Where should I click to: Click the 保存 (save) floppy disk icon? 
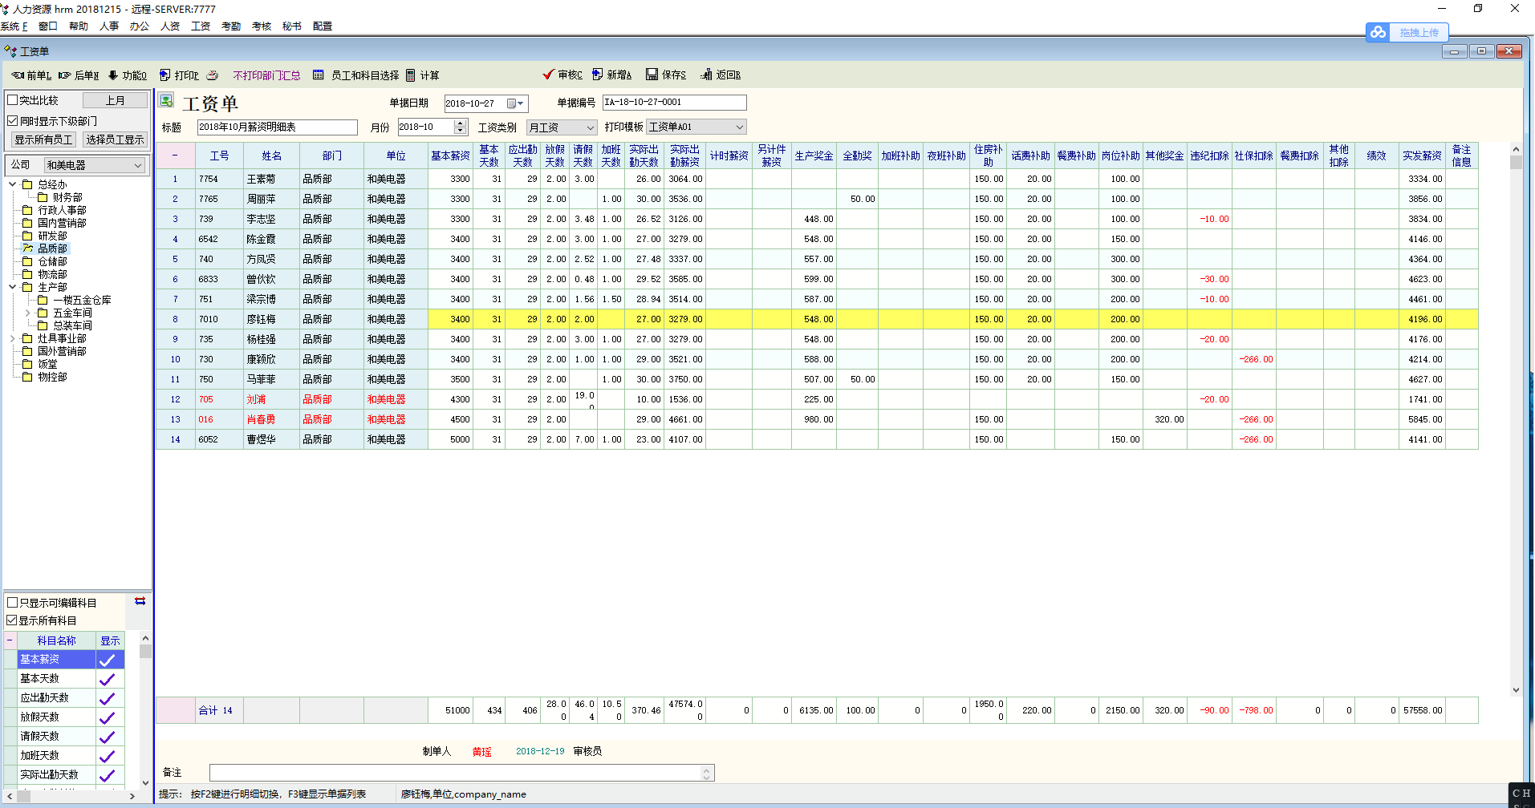coord(652,75)
